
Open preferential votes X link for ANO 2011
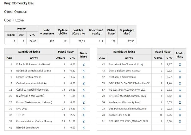pyautogui.click(x=84, y=109)
